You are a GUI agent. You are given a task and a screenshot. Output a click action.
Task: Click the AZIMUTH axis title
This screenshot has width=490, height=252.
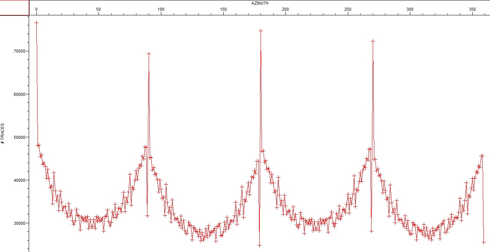260,3
